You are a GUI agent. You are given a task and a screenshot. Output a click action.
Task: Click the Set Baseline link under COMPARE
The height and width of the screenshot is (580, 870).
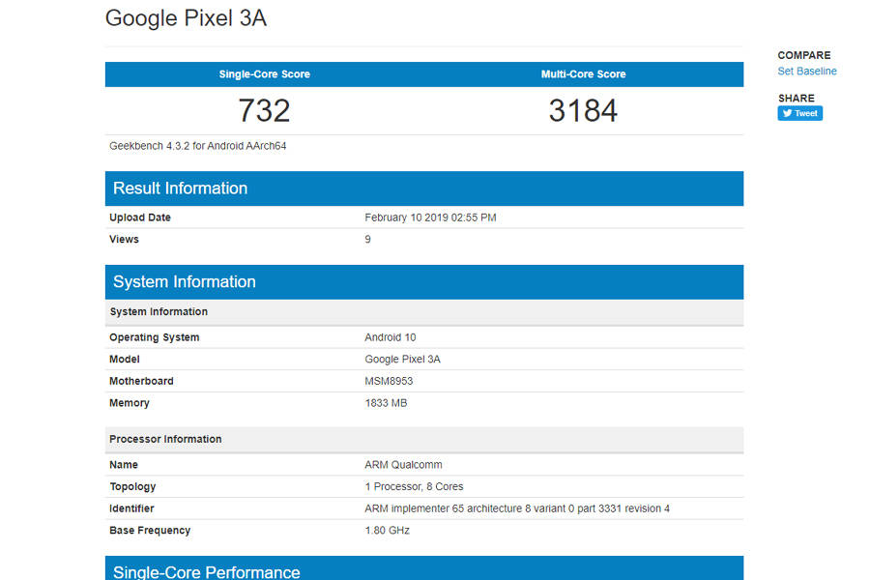click(x=806, y=71)
